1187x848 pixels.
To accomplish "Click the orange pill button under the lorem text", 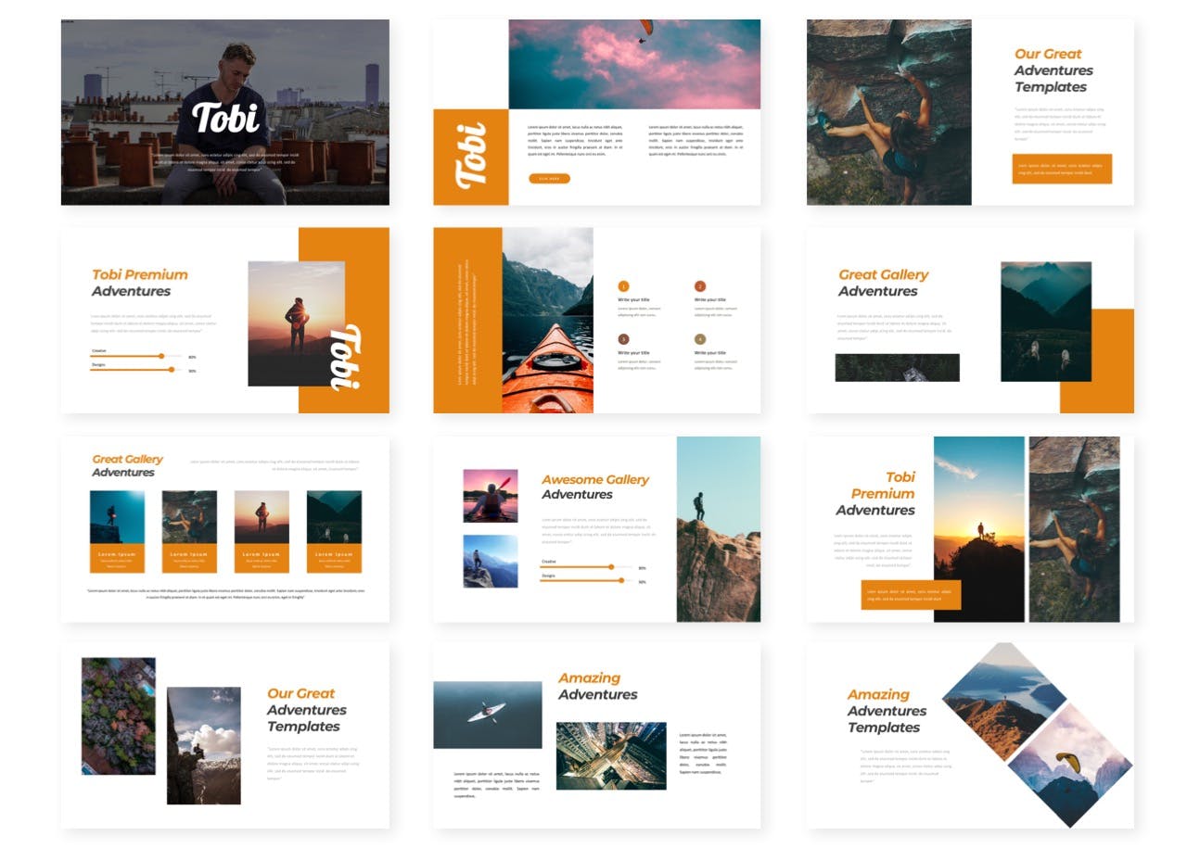I will tap(549, 178).
